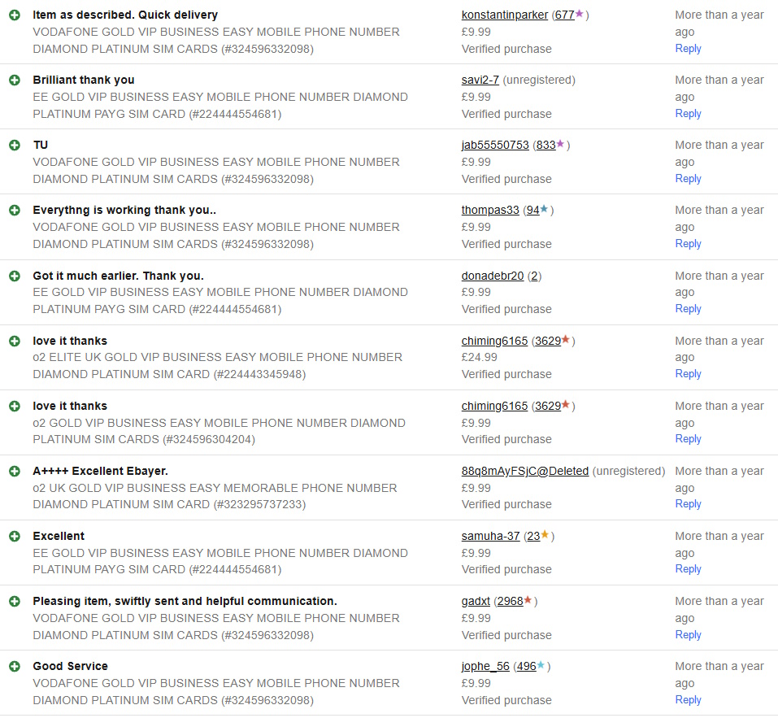
Task: Click green plus icon beside "Item as described"
Action: click(15, 15)
